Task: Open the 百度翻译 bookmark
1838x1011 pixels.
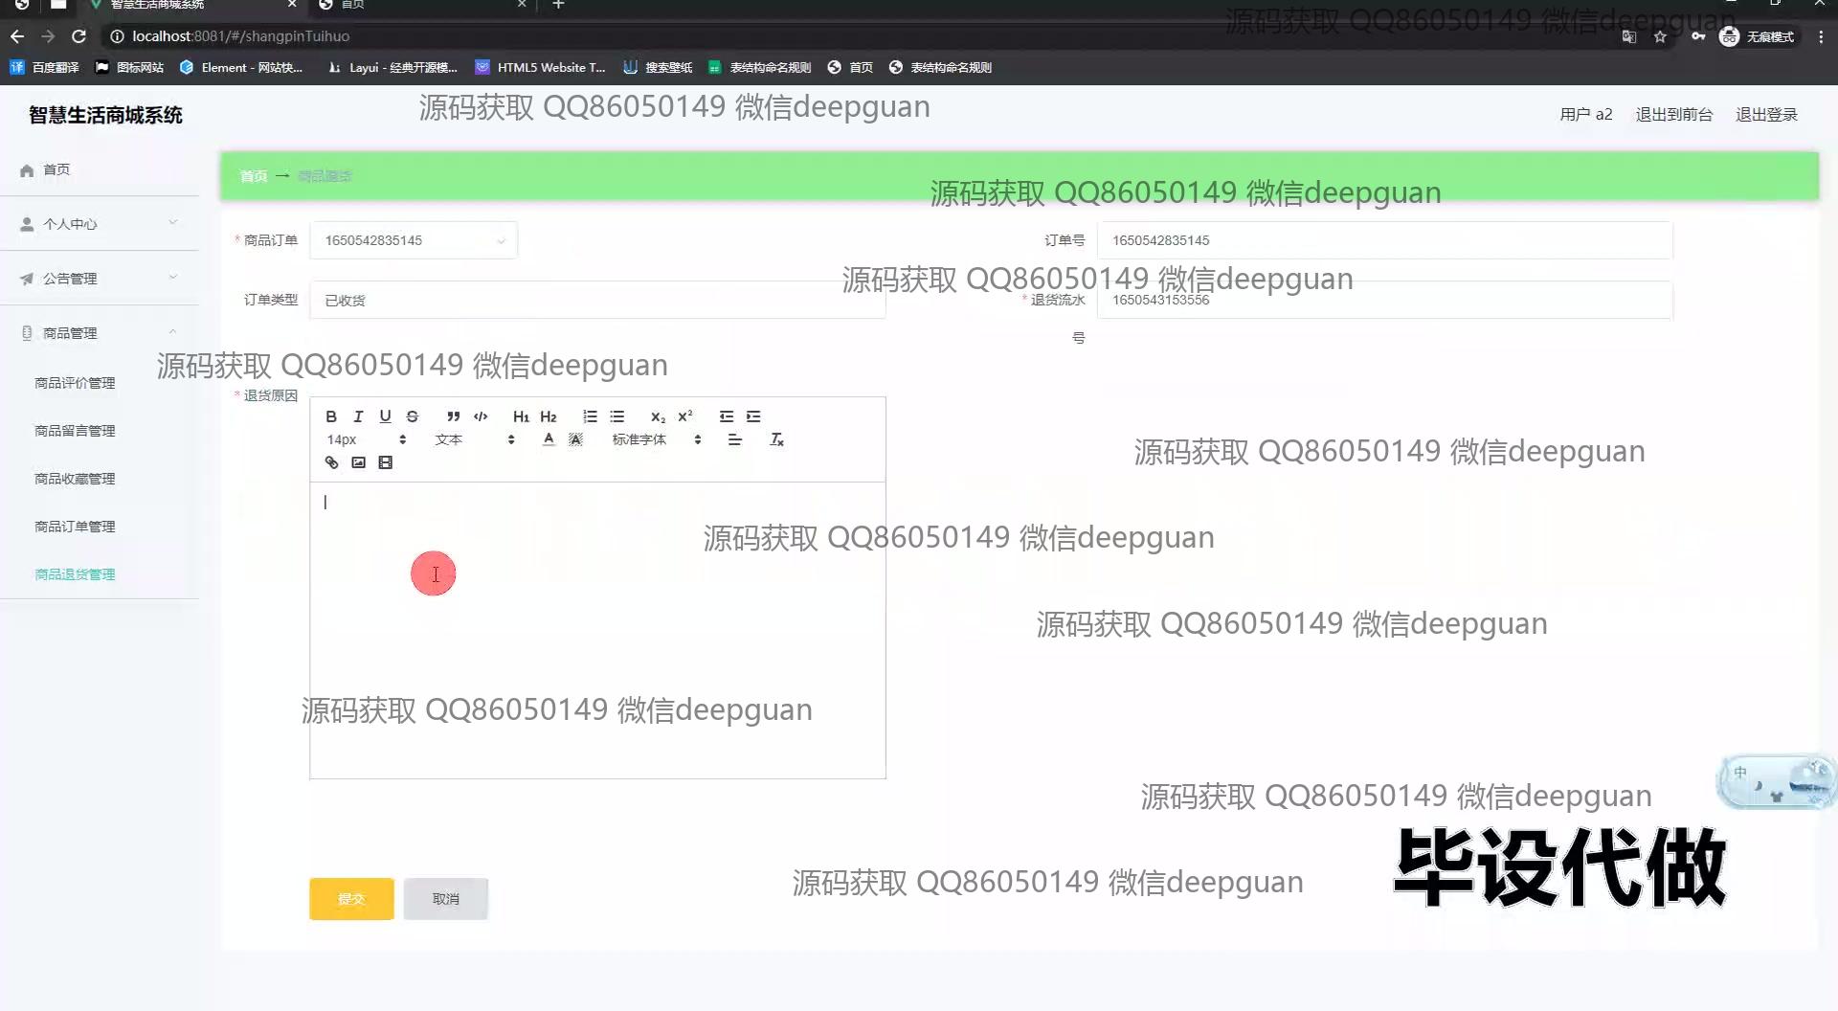Action: tap(45, 67)
